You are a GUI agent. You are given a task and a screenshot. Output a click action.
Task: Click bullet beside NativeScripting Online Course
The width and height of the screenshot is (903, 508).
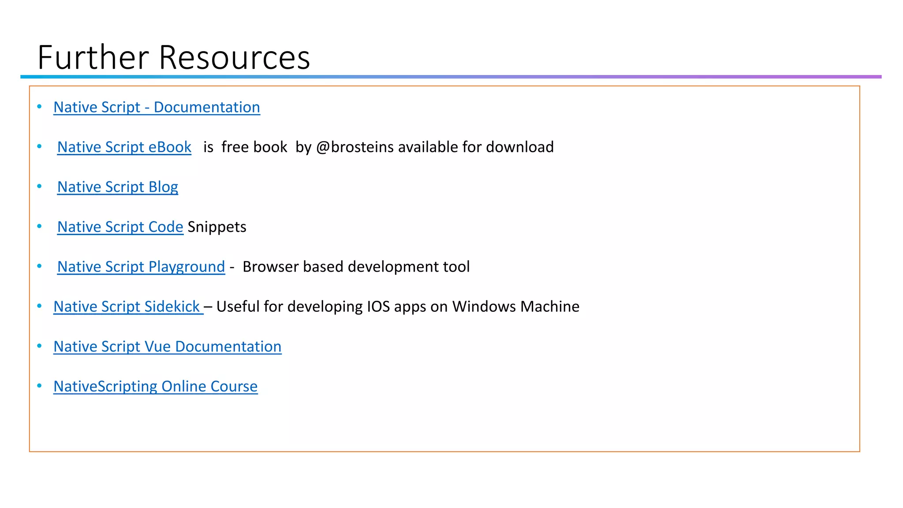point(39,386)
